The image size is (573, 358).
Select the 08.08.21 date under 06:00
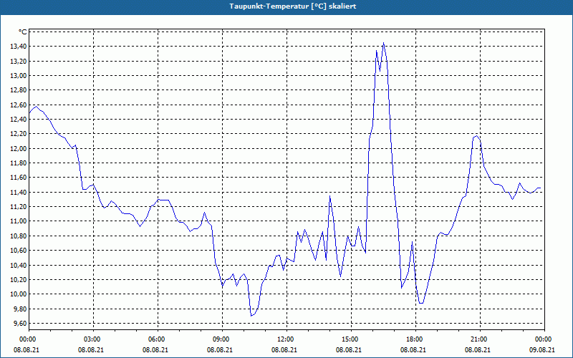pos(155,349)
